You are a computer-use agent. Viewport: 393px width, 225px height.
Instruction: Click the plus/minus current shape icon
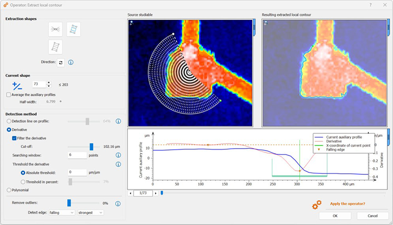(18, 86)
